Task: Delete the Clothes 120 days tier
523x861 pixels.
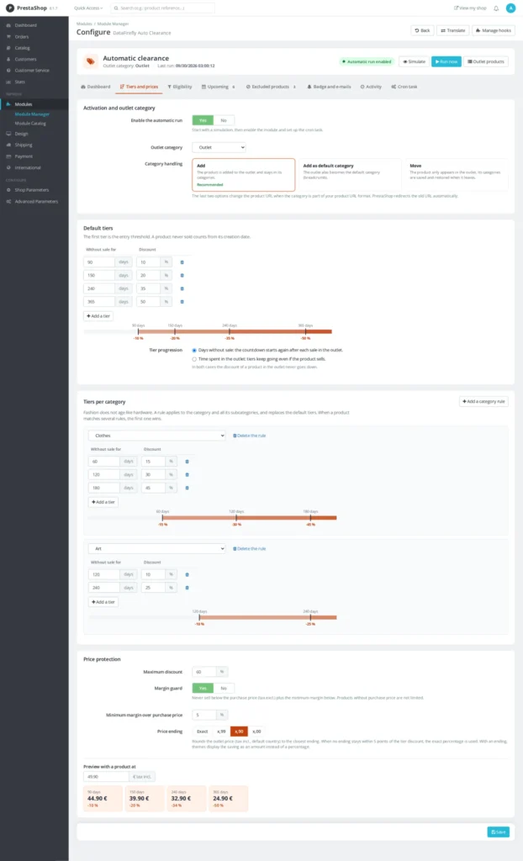Action: point(187,475)
